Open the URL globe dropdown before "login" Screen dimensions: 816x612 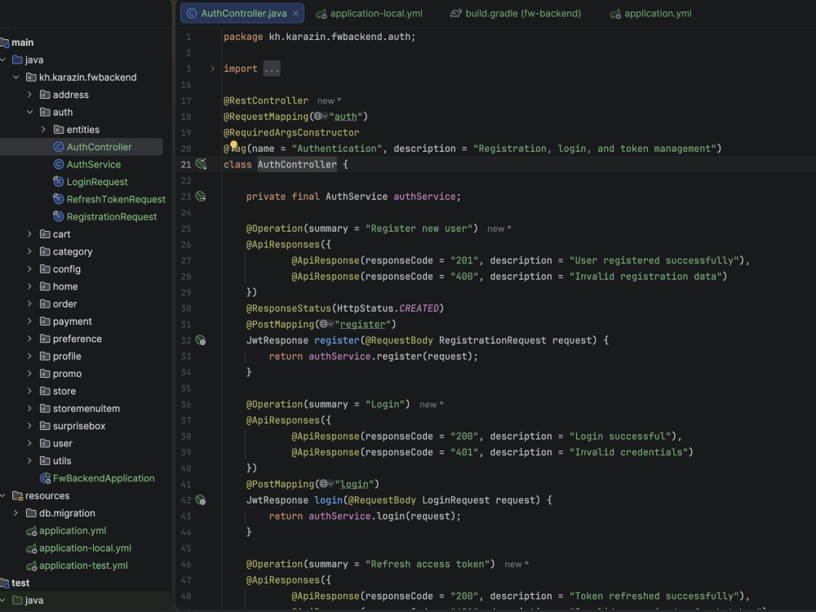326,484
